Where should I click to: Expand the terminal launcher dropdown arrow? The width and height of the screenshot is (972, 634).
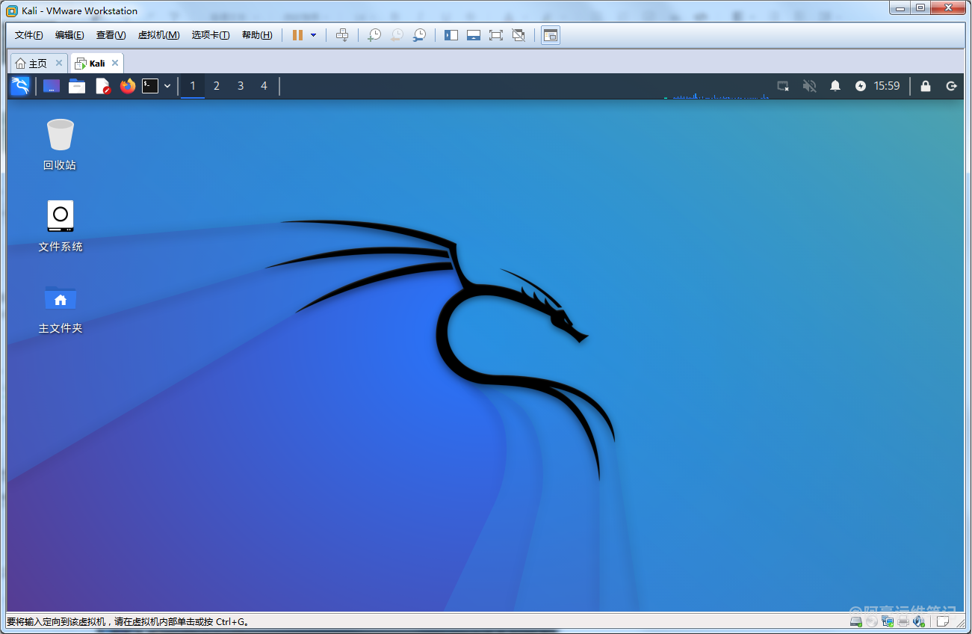167,86
